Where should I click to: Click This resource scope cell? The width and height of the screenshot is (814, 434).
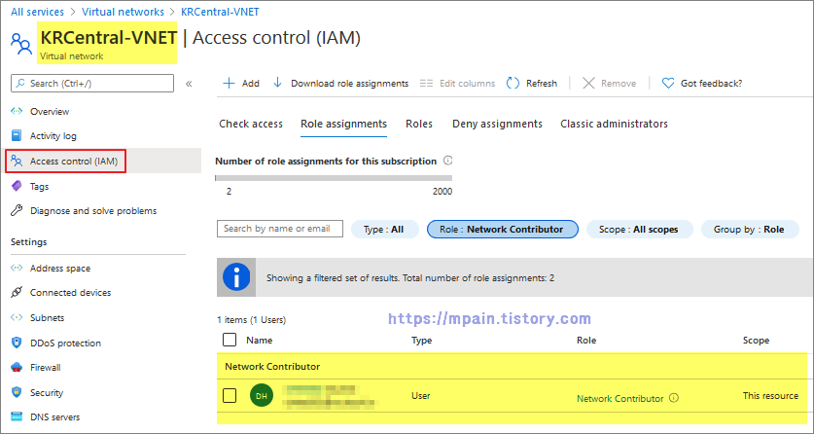tap(770, 396)
